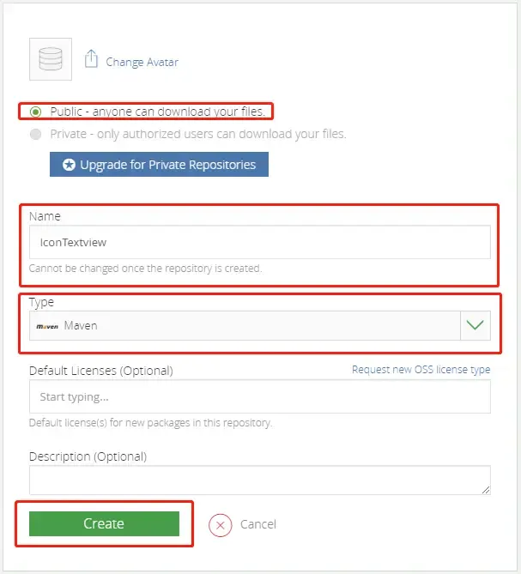Click the 'Private - only authorized users' label text
521x574 pixels.
[x=199, y=134]
